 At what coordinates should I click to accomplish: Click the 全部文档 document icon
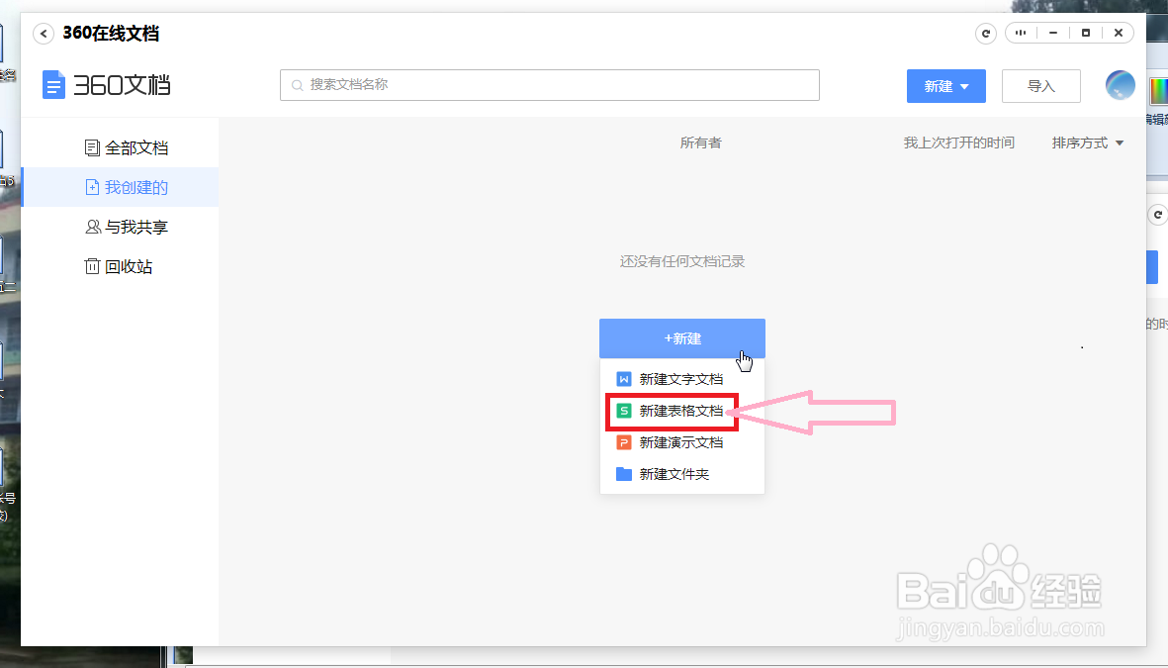(x=92, y=147)
